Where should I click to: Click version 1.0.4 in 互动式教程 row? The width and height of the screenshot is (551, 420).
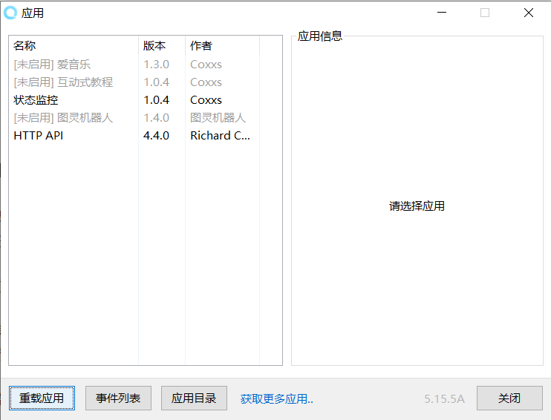157,82
